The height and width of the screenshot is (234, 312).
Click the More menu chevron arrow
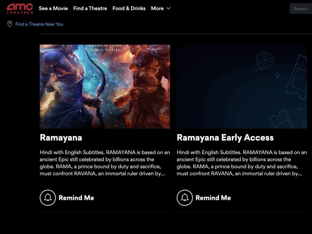[x=168, y=8]
